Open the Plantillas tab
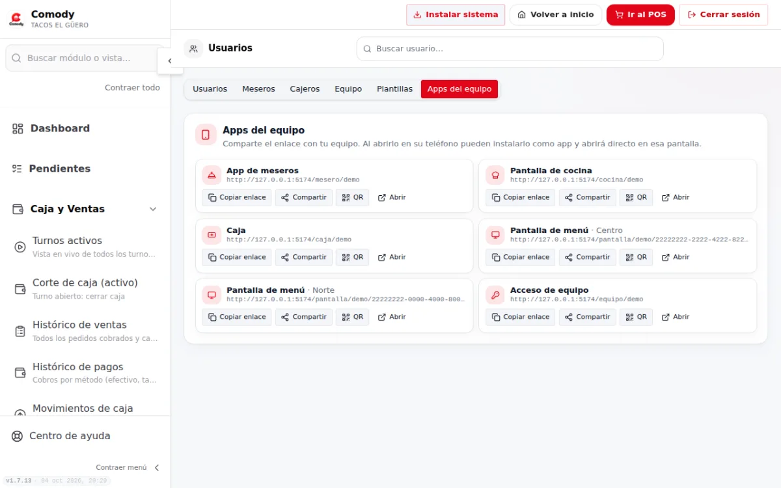 pyautogui.click(x=394, y=89)
